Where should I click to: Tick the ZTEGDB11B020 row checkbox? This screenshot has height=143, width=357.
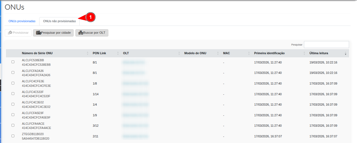pos(13,136)
